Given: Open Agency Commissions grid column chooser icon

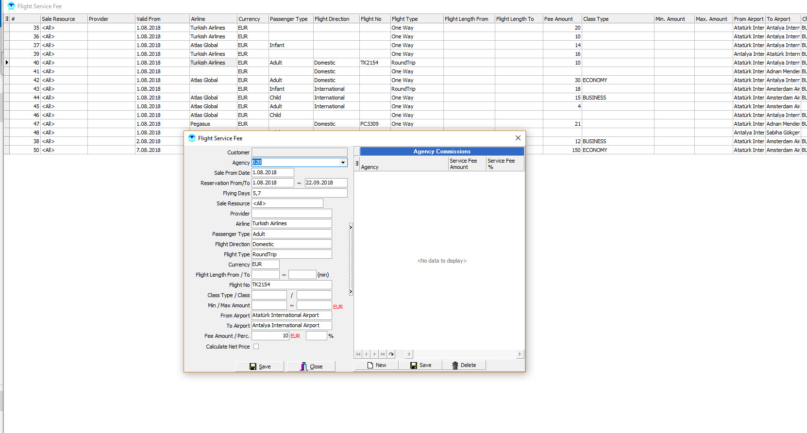Looking at the screenshot, I should [x=357, y=164].
